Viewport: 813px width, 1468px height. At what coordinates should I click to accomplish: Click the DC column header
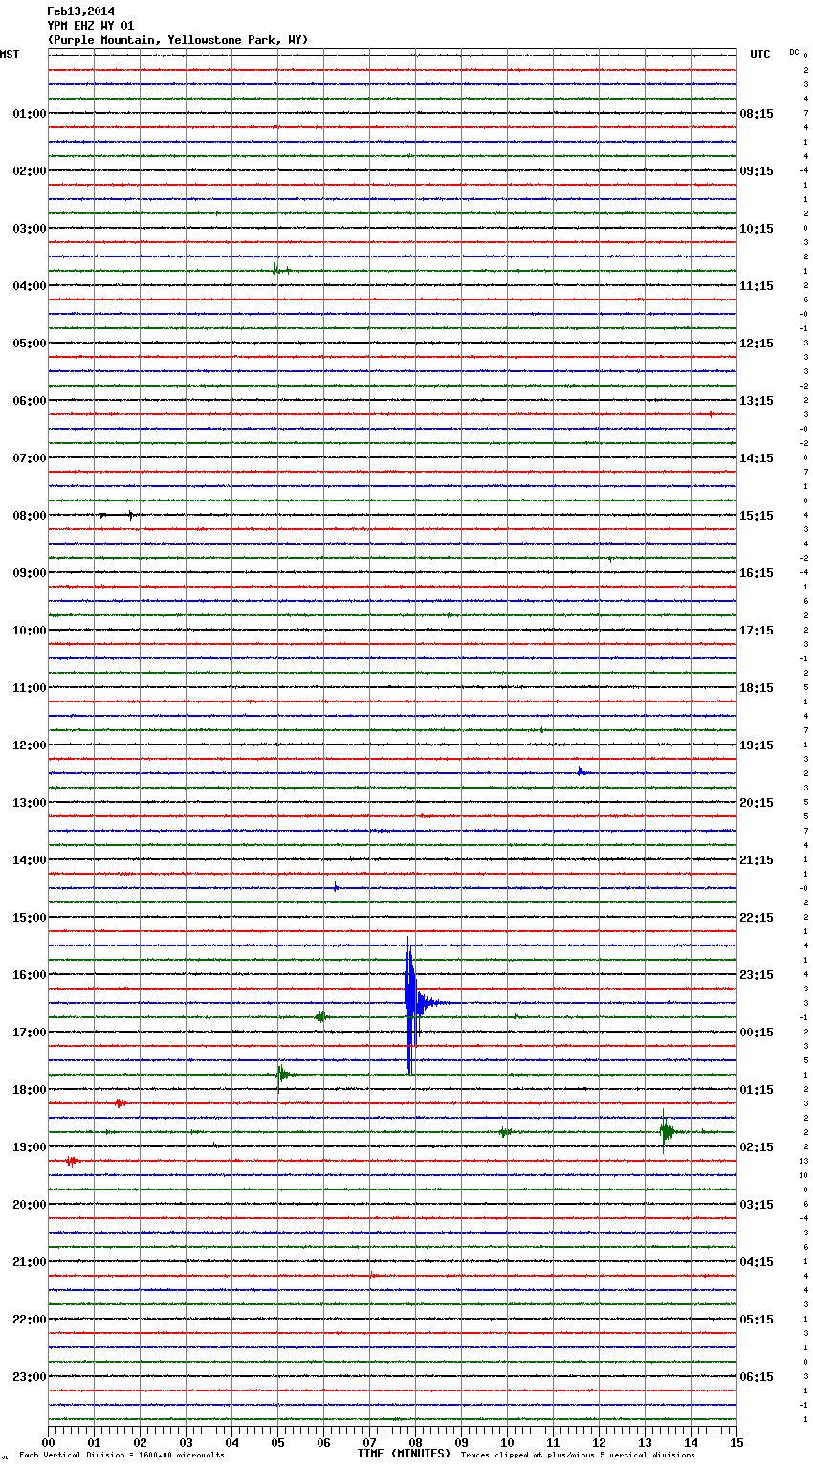[794, 52]
